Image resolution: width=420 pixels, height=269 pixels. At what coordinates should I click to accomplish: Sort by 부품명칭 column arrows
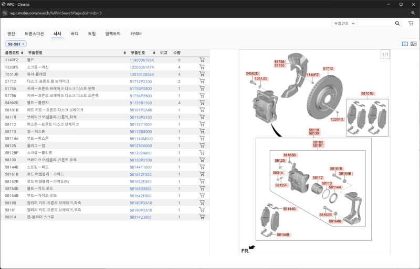coord(125,53)
